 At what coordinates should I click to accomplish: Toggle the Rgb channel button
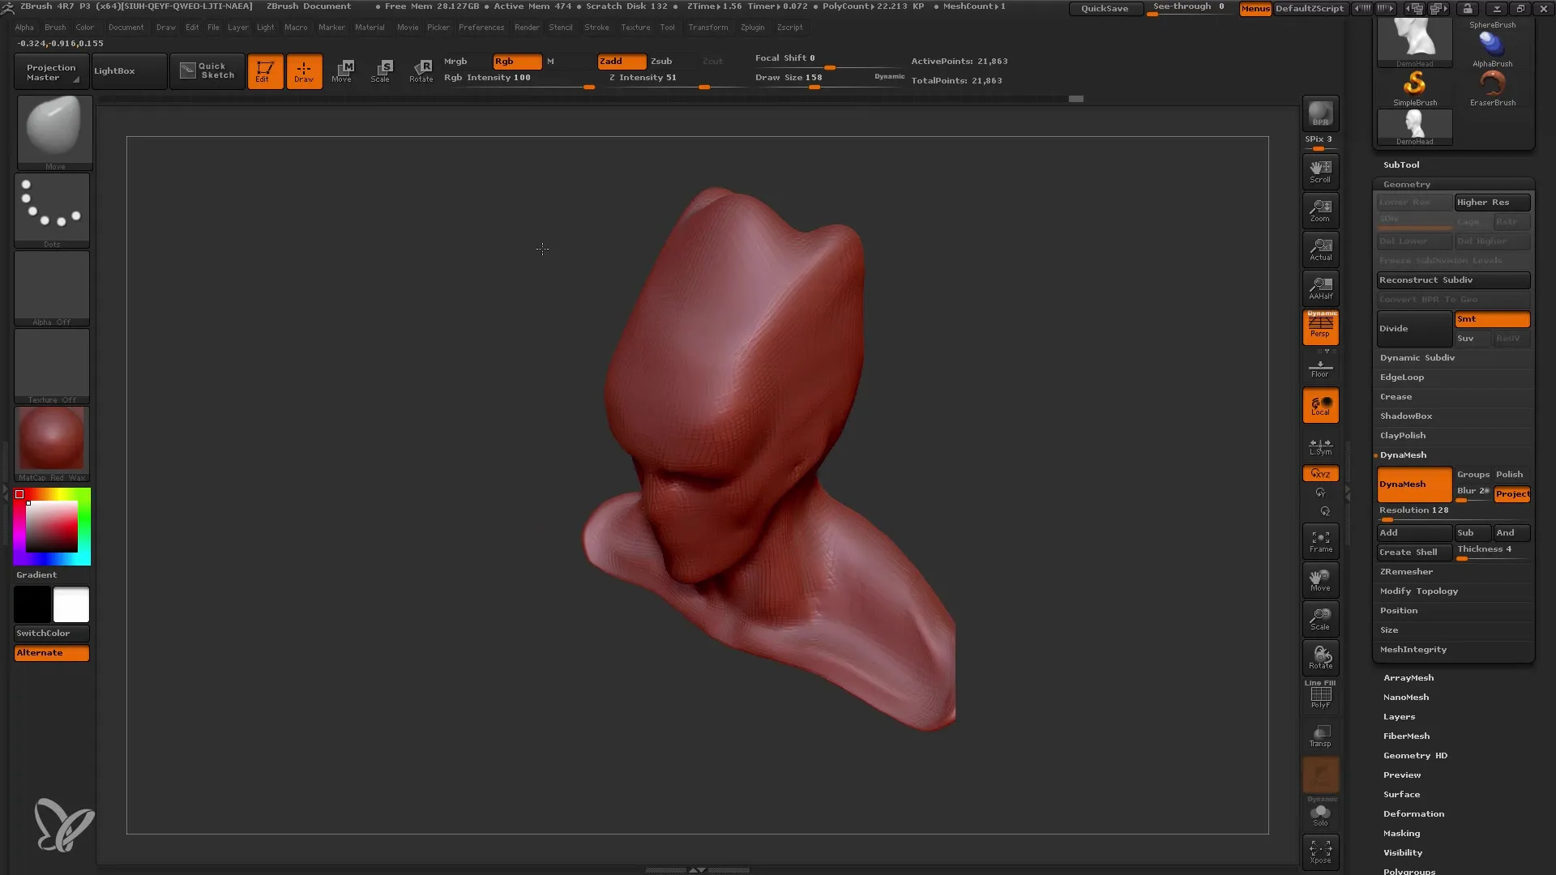click(517, 62)
